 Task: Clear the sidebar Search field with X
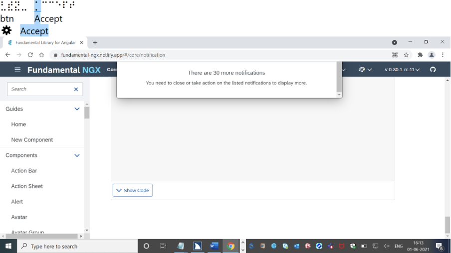[x=76, y=89]
